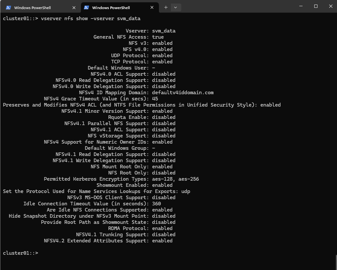337x270 pixels.
Task: Open a new tab with plus icon
Action: pos(166,7)
